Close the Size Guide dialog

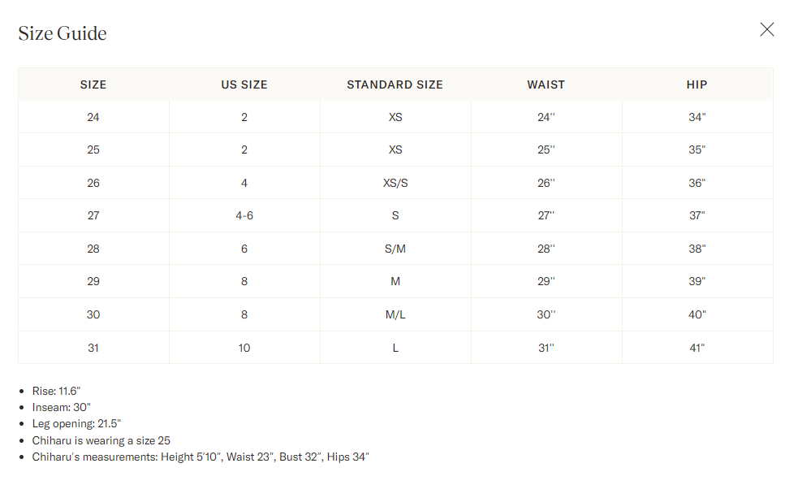766,29
